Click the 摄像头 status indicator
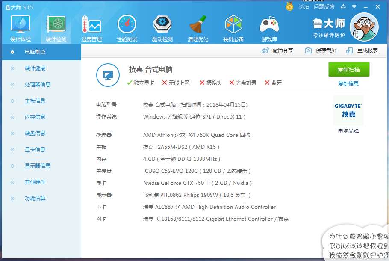The height and width of the screenshot is (261, 389). tap(211, 83)
